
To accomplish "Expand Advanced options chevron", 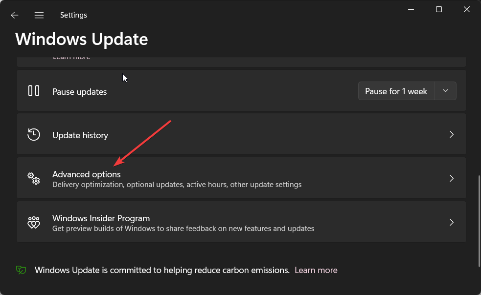I will point(452,178).
